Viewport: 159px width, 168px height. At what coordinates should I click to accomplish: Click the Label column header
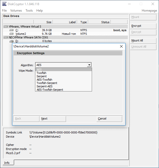[65, 22]
